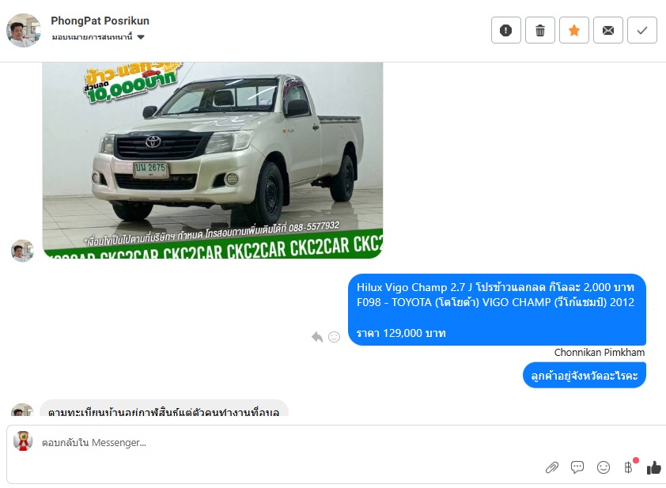Mark conversation as spam with exclamation icon
The height and width of the screenshot is (488, 666).
click(x=506, y=30)
